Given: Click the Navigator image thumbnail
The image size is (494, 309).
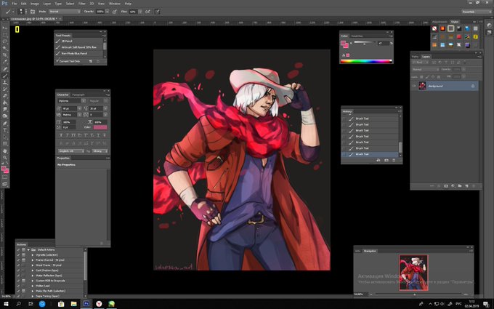Looking at the screenshot, I should point(413,273).
